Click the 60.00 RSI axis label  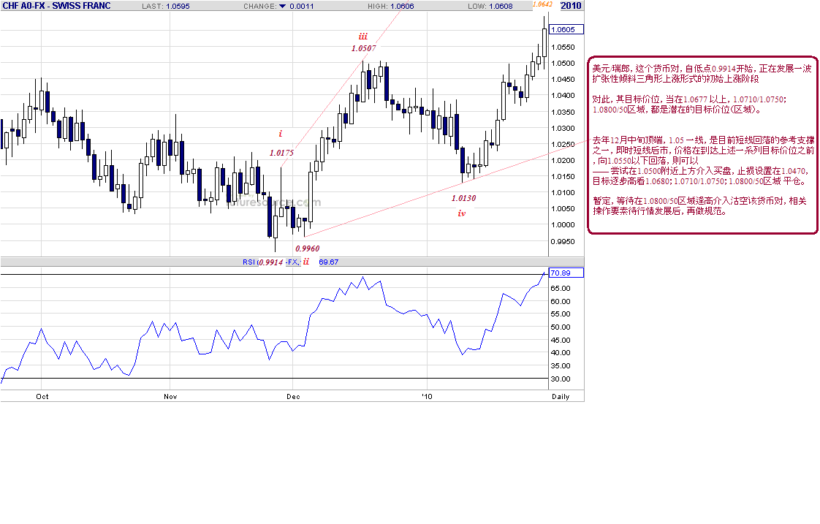560,301
